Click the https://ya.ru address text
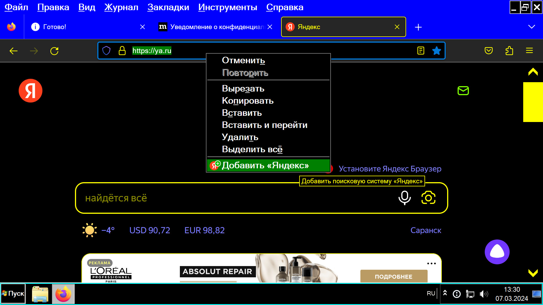The image size is (543, 305). (x=152, y=51)
